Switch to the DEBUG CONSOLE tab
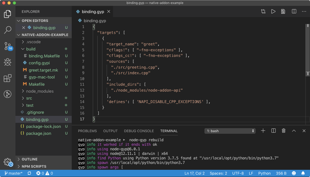 139,131
